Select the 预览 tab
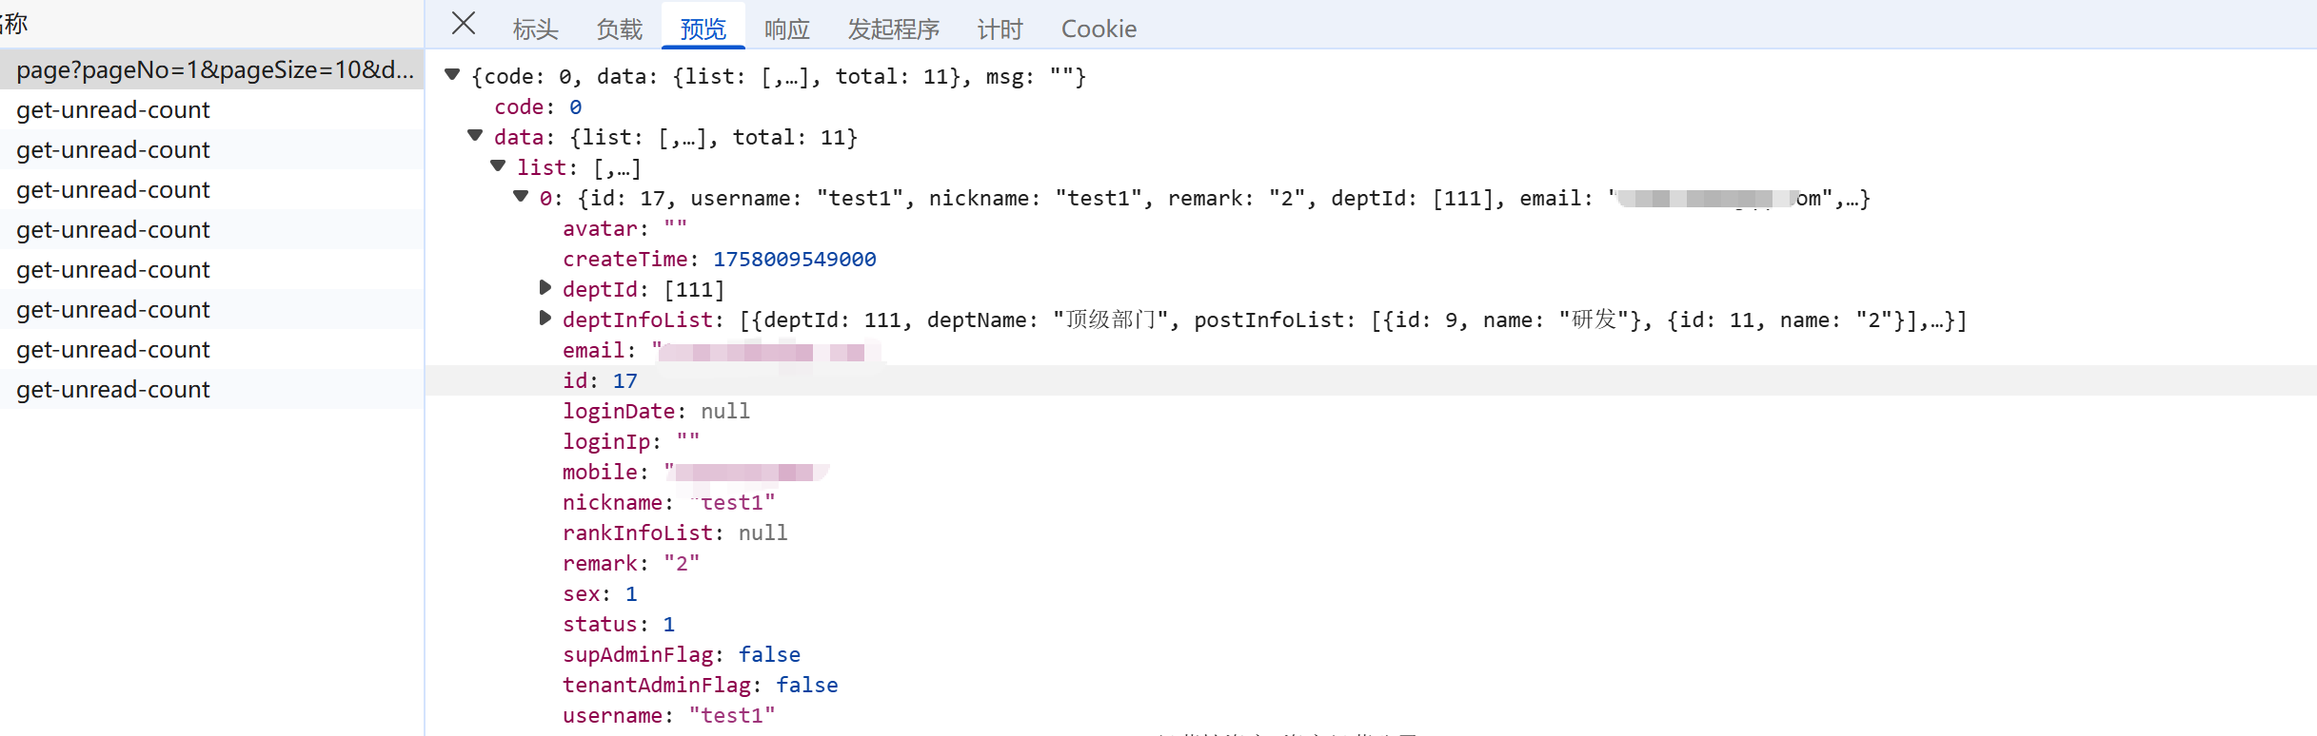Image resolution: width=2317 pixels, height=736 pixels. tap(703, 29)
